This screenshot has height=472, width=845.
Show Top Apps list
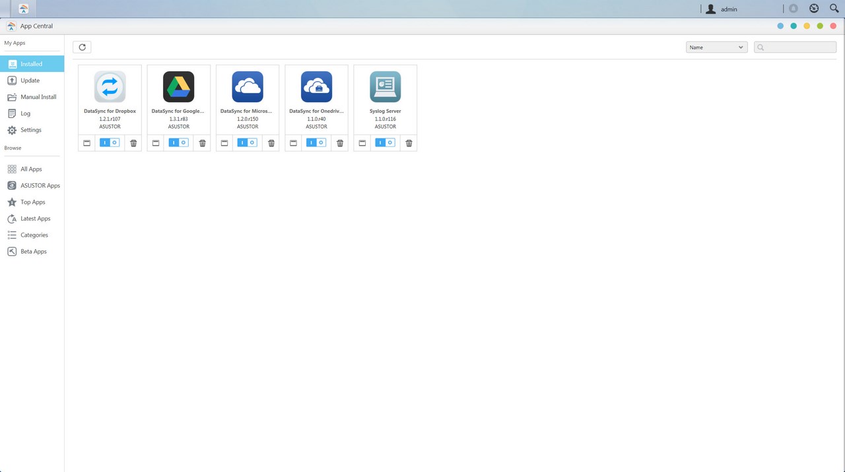32,202
